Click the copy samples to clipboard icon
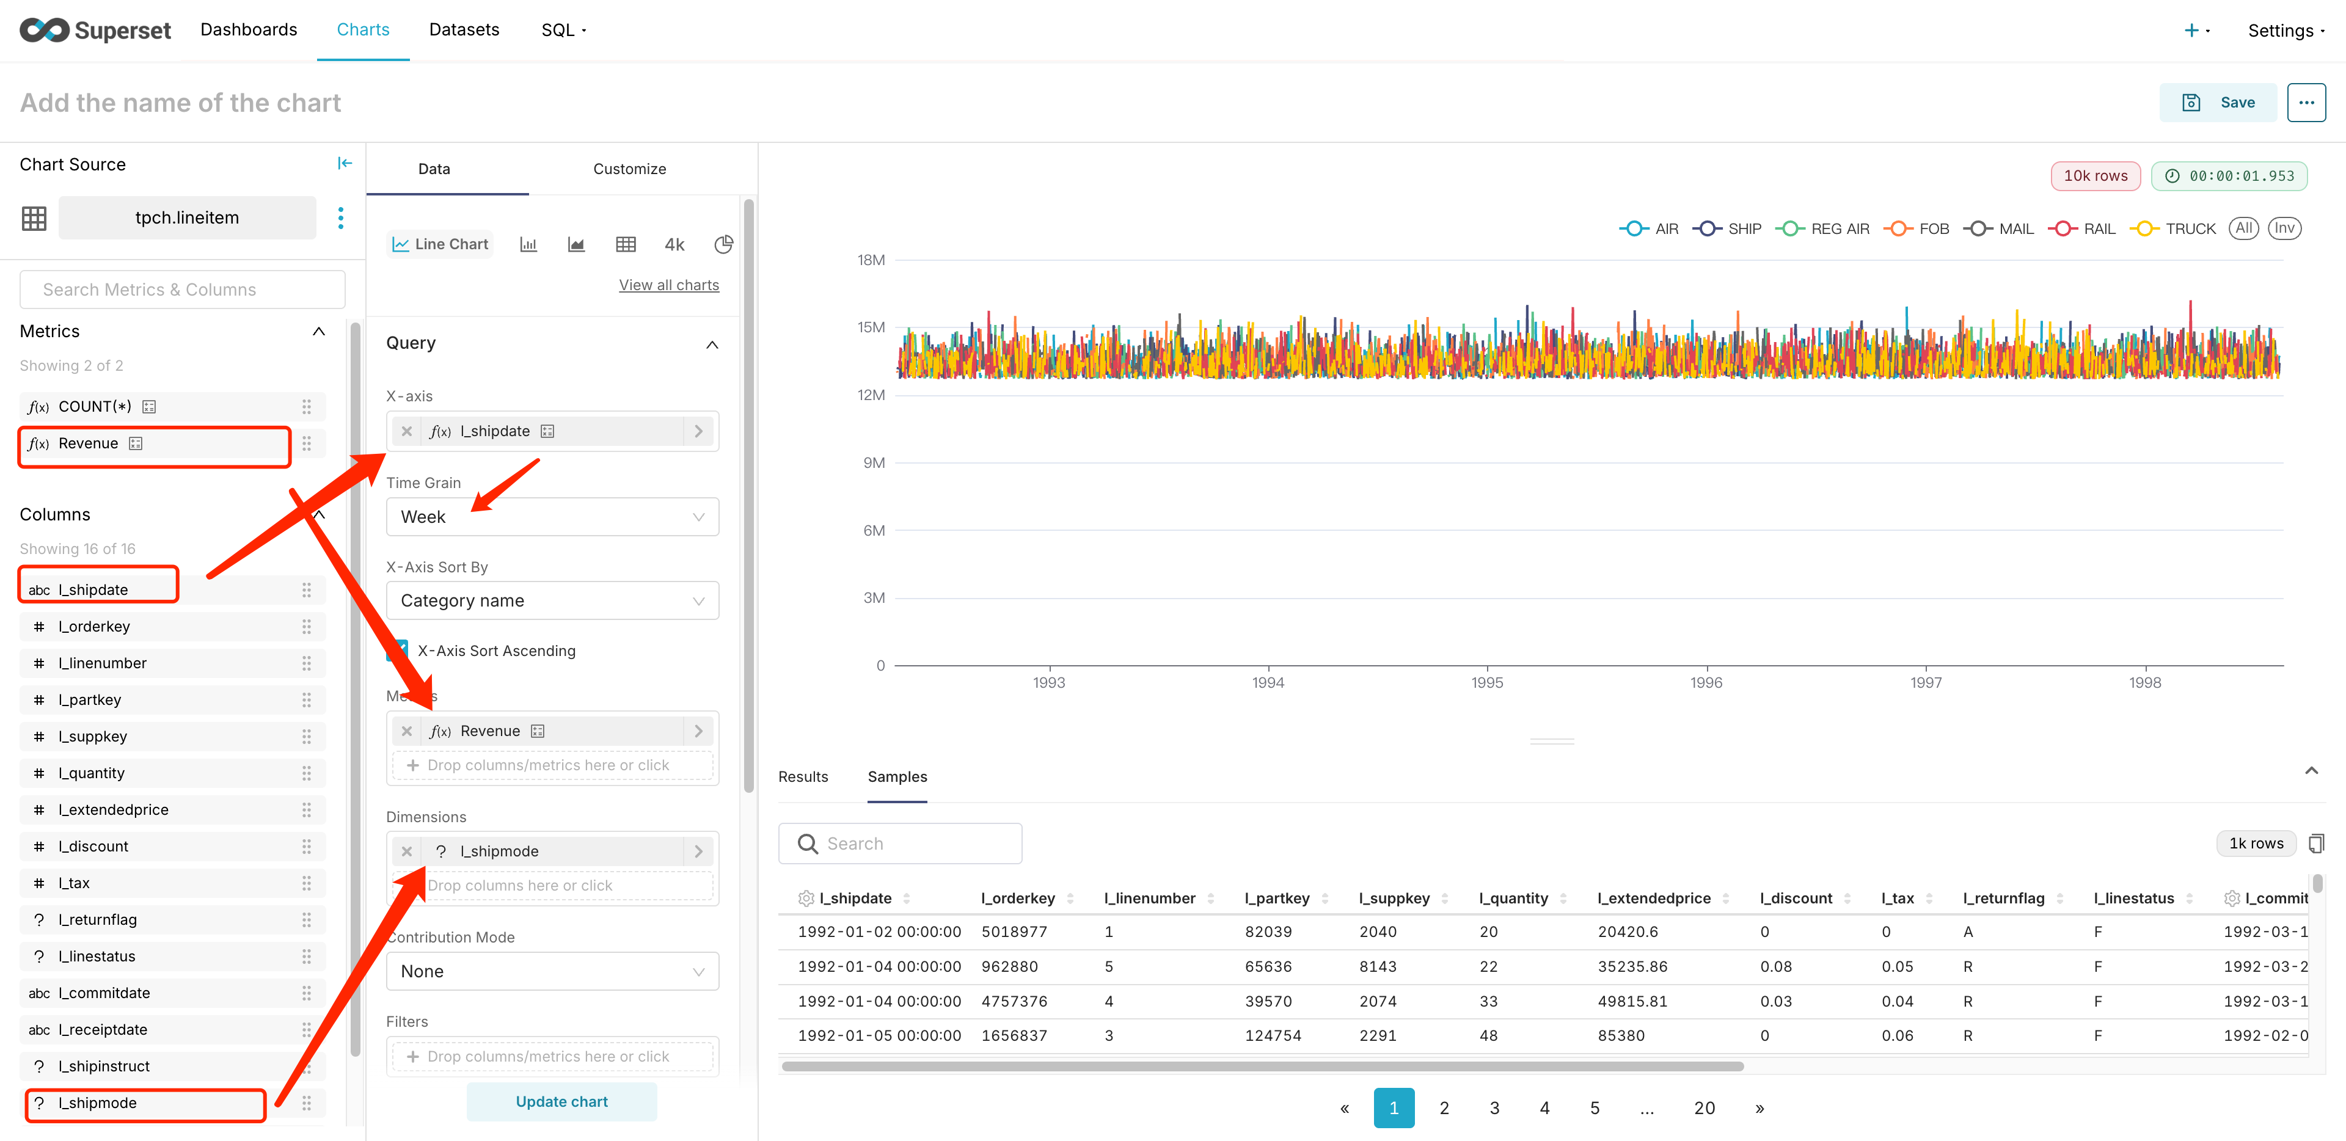The image size is (2346, 1141). tap(2316, 844)
